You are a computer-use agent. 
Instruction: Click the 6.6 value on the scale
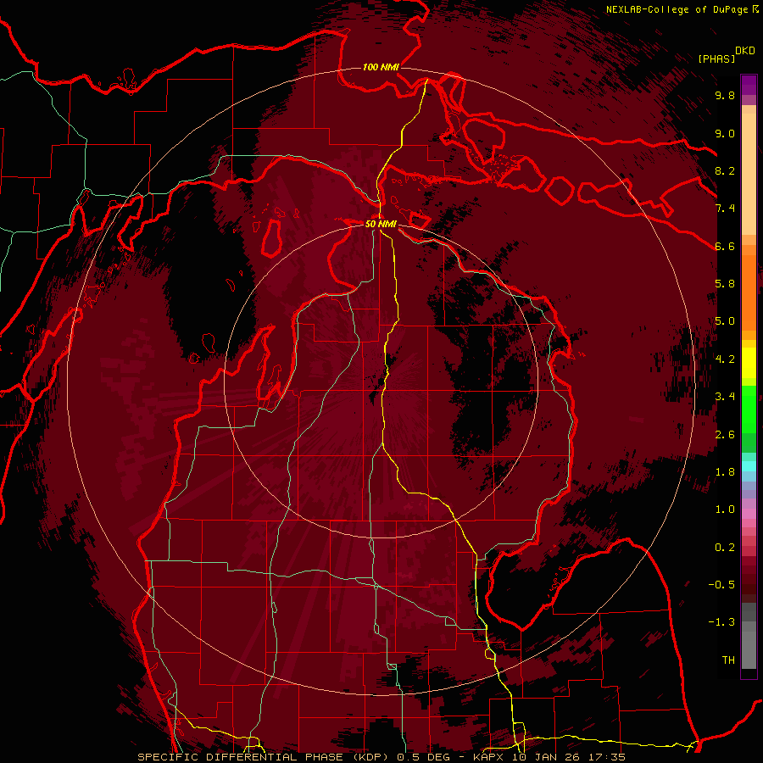725,246
